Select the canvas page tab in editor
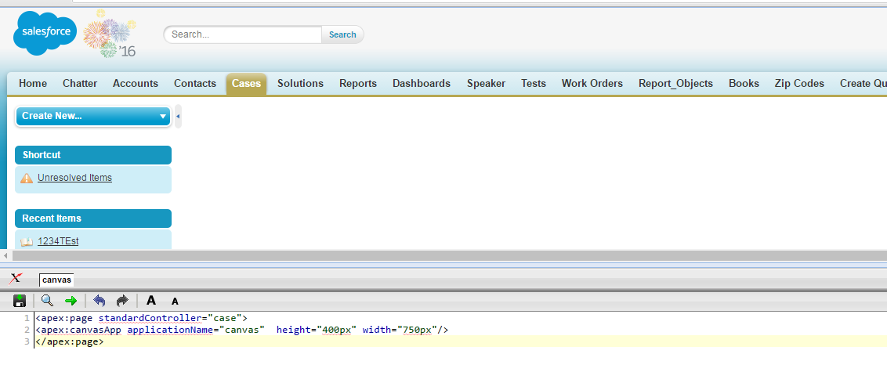This screenshot has height=372, width=887. pos(56,280)
